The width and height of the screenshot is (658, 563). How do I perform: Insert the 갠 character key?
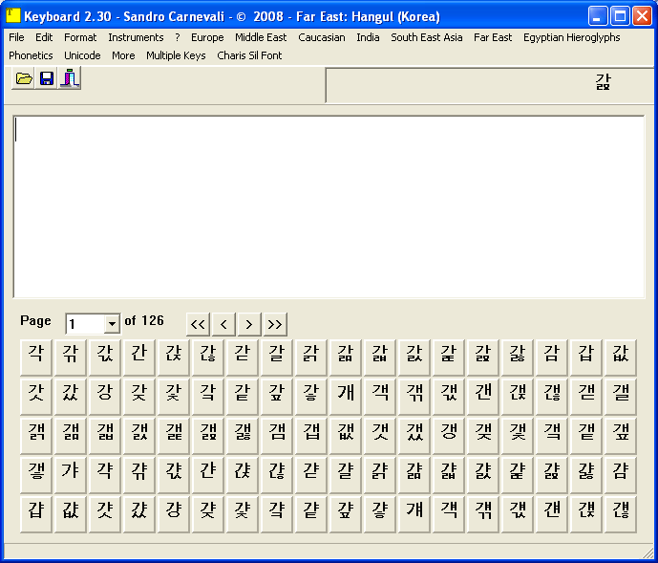click(483, 396)
